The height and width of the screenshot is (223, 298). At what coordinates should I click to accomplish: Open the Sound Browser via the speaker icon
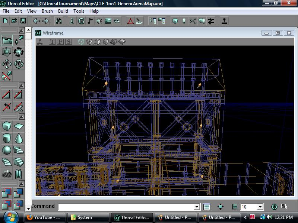pyautogui.click(x=99, y=21)
